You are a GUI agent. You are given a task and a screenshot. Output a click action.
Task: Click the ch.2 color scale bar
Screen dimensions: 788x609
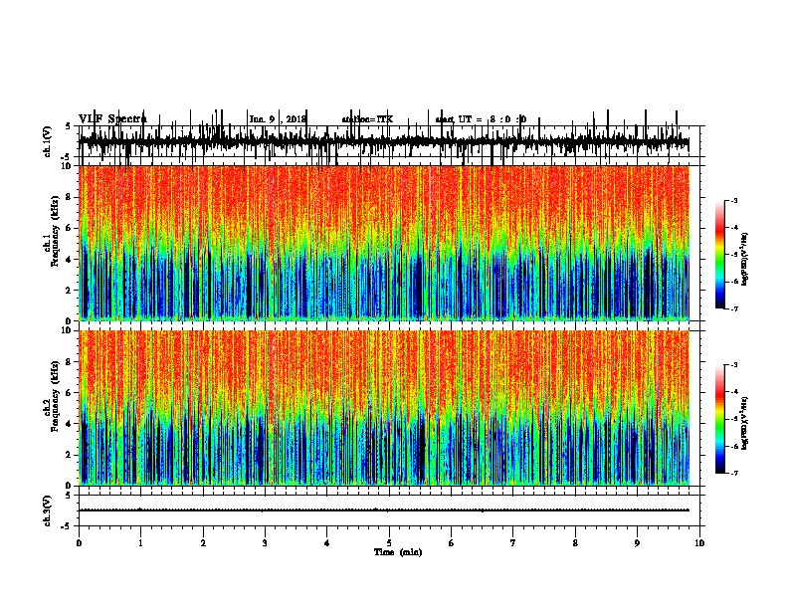(720, 419)
